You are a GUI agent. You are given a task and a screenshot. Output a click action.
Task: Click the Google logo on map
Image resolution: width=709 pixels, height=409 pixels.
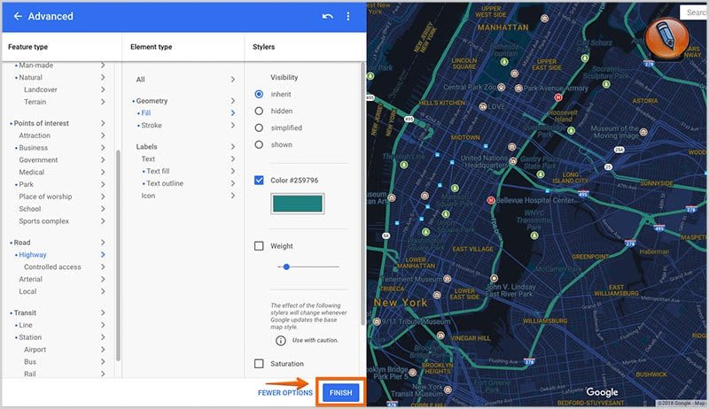coord(602,392)
